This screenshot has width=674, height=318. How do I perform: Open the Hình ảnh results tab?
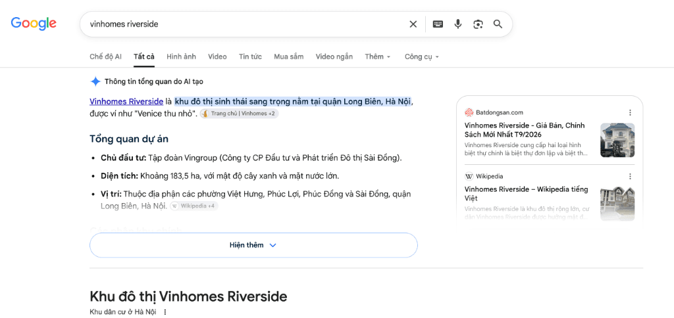click(x=182, y=57)
